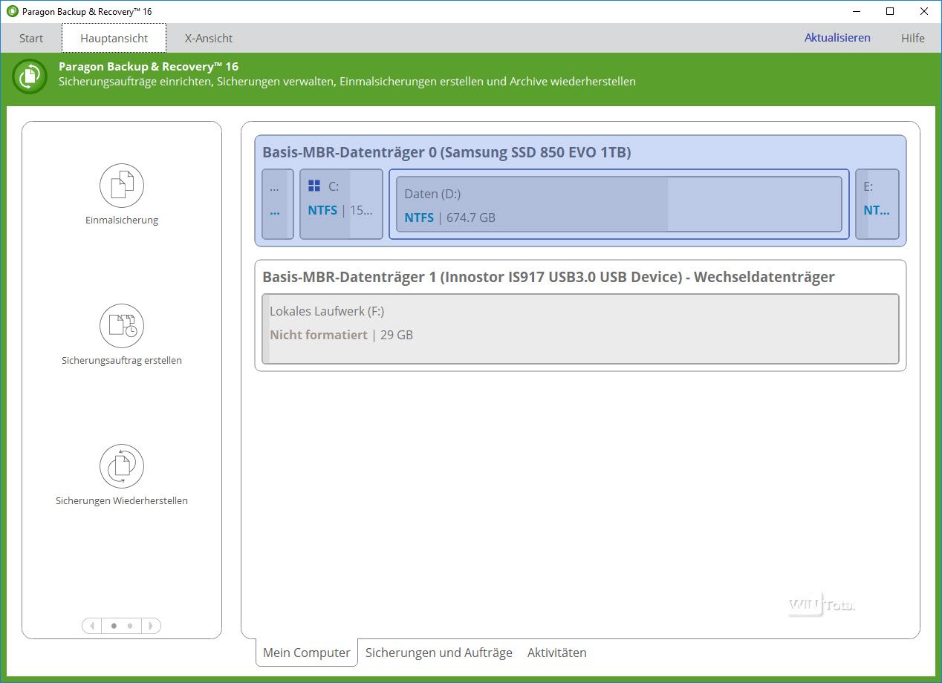Click the Sicherungen Wiederherstellen label
Viewport: 942px width, 683px height.
(x=122, y=501)
